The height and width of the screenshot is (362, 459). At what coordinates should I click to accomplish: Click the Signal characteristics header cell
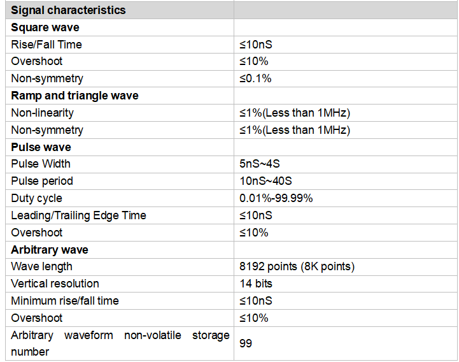click(x=69, y=10)
